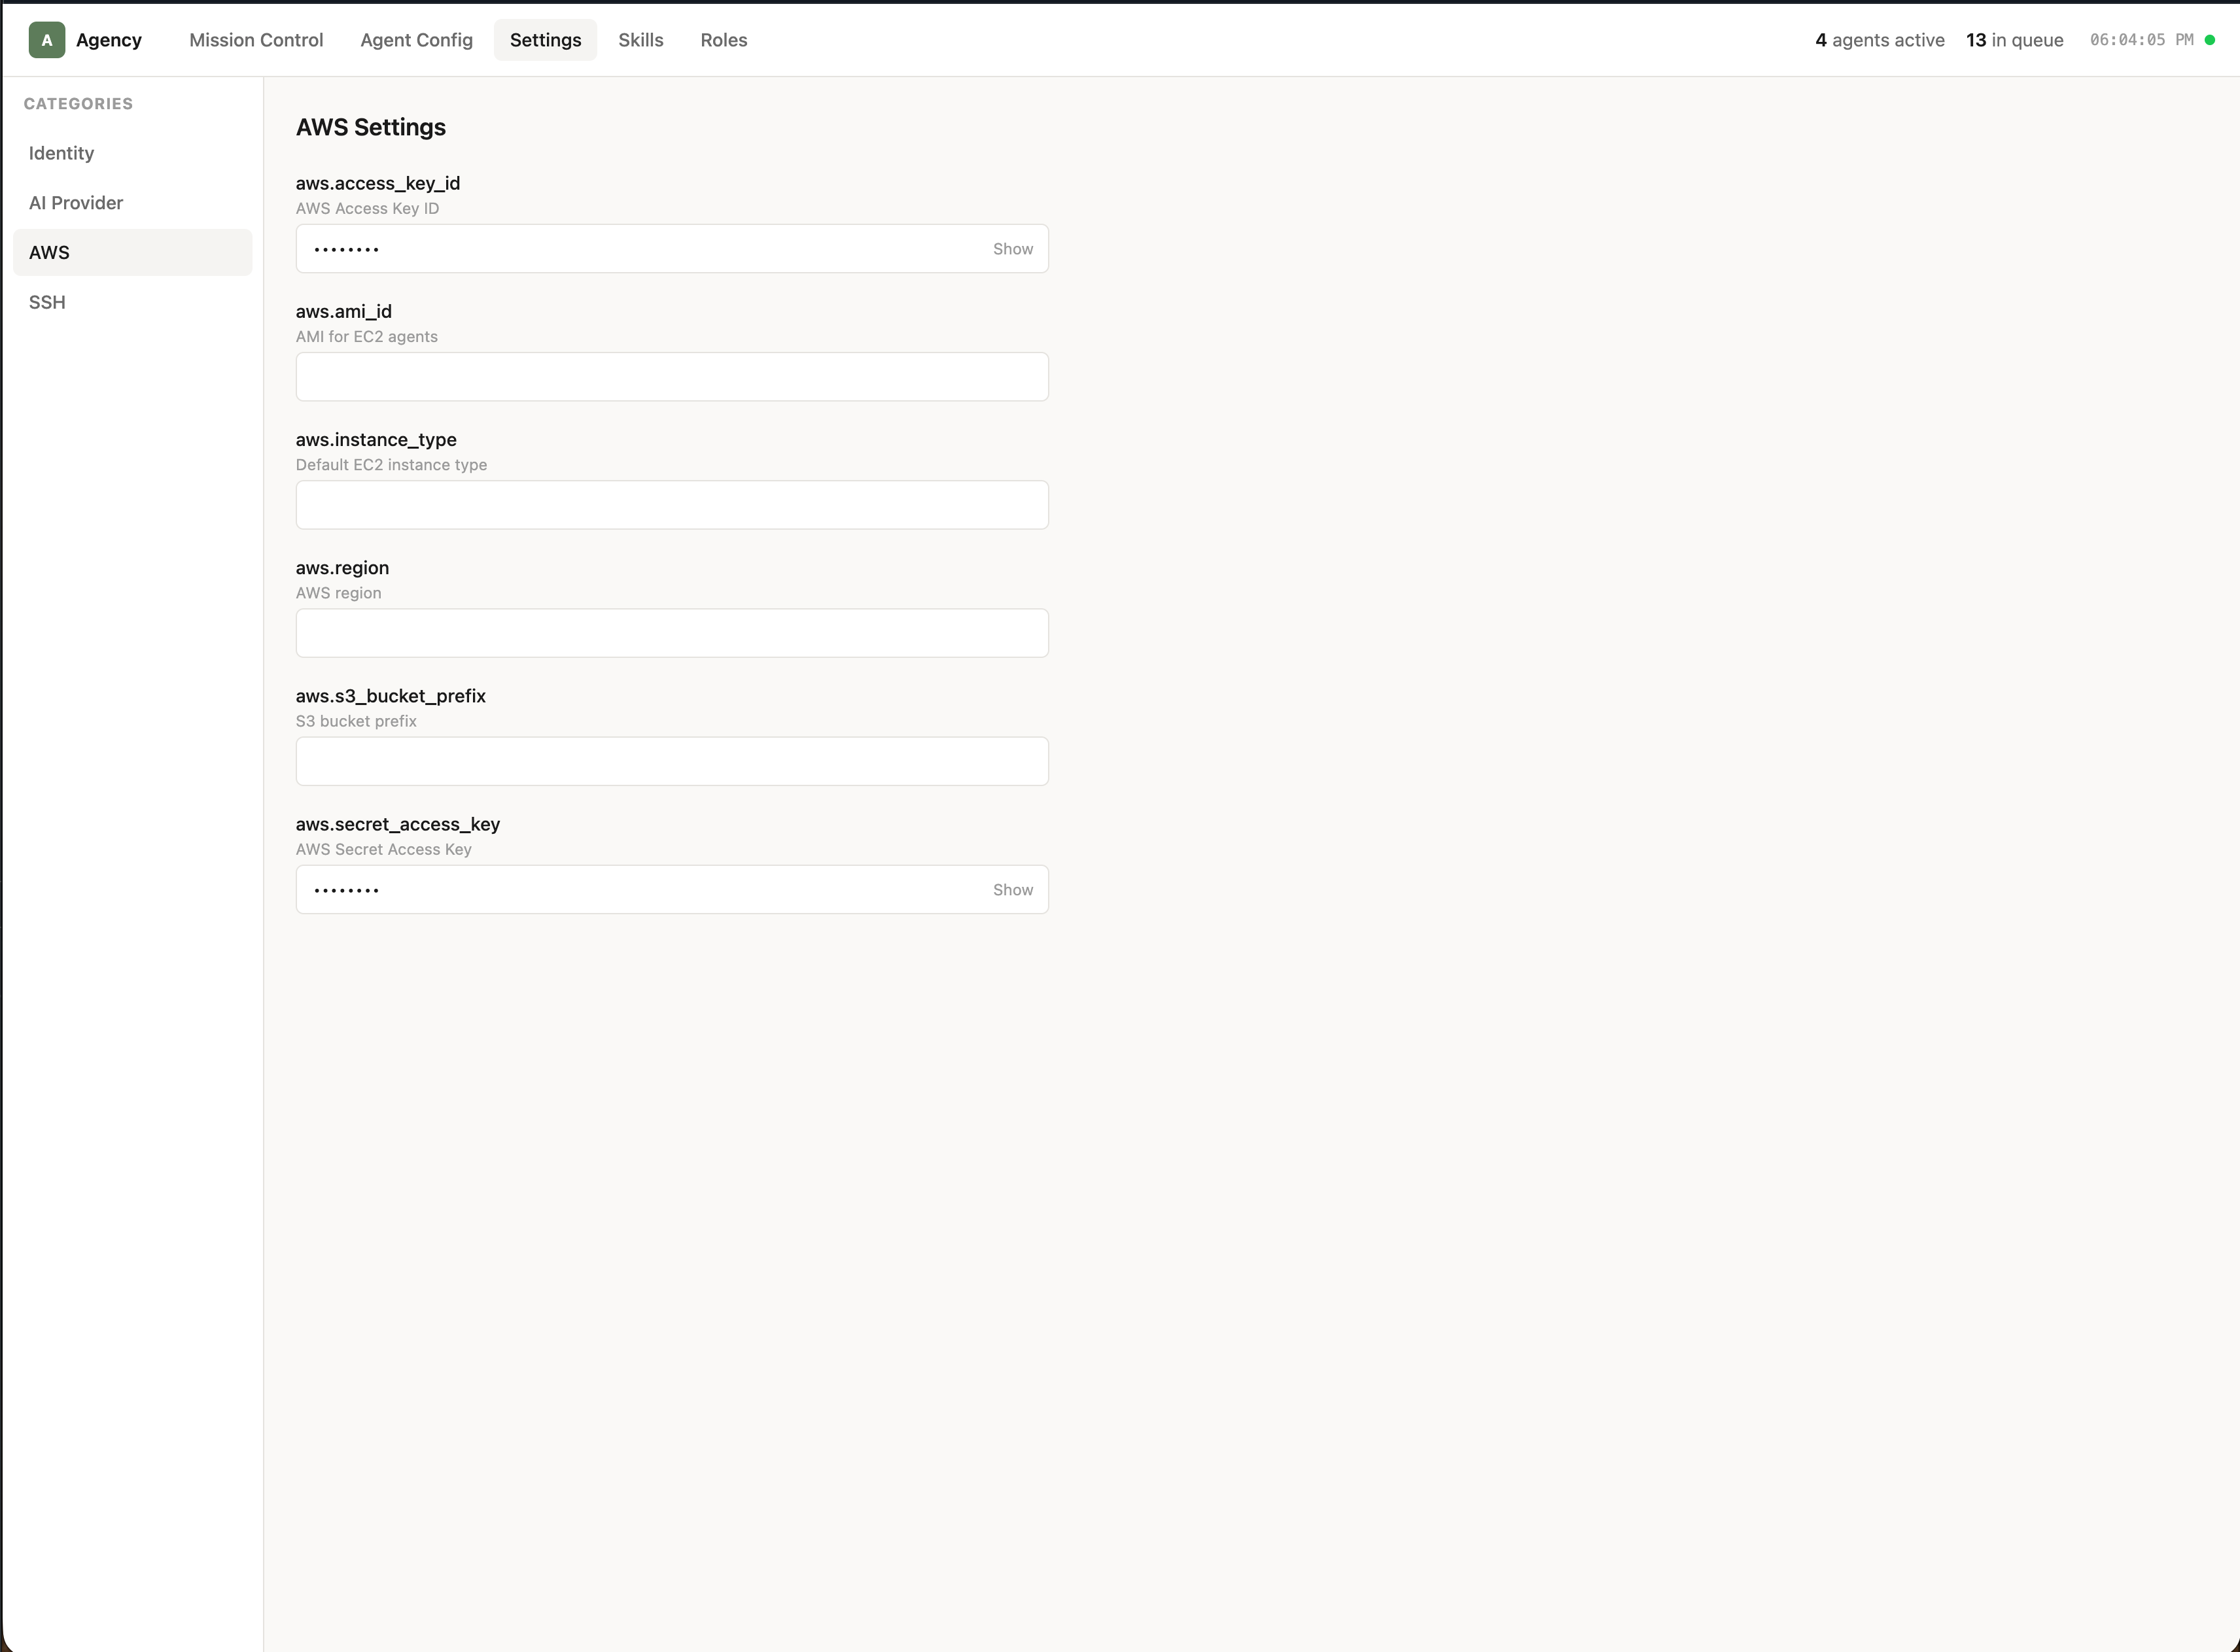
Task: Click the 13 in queue indicator
Action: click(x=2013, y=40)
